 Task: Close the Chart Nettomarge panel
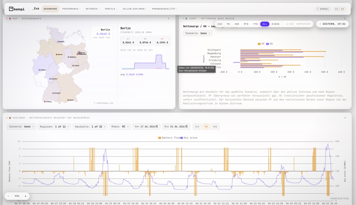345,19
